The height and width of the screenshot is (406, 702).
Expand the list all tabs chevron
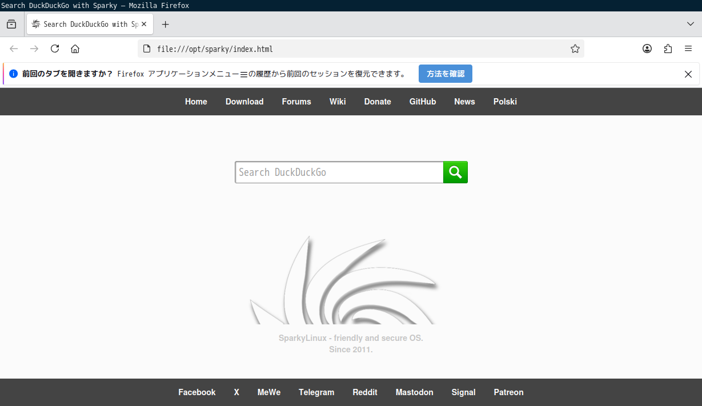tap(691, 24)
